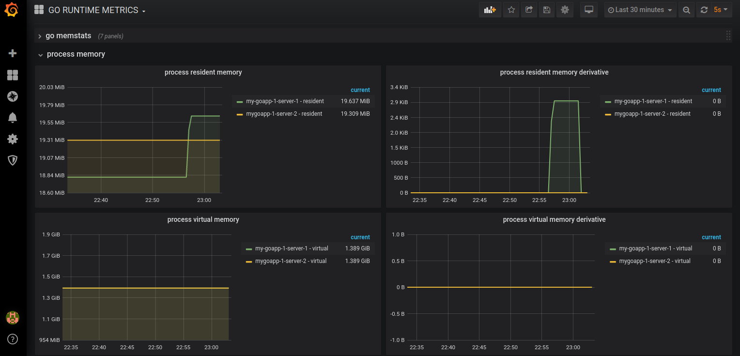Open process resident memory derivative panel title menu
This screenshot has width=740, height=356.
[554, 72]
